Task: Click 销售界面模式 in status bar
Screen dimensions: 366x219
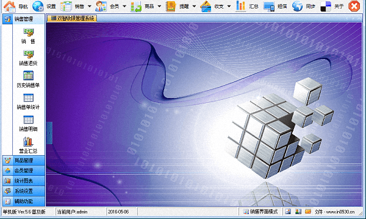Action: pos(260,212)
